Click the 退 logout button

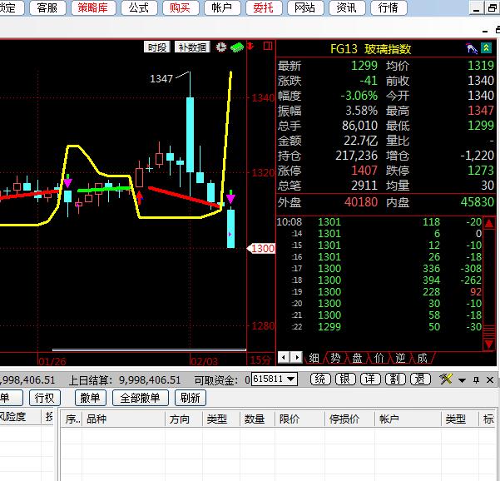(420, 379)
